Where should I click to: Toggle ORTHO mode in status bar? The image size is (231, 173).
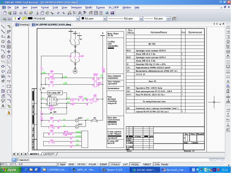(x=81, y=164)
